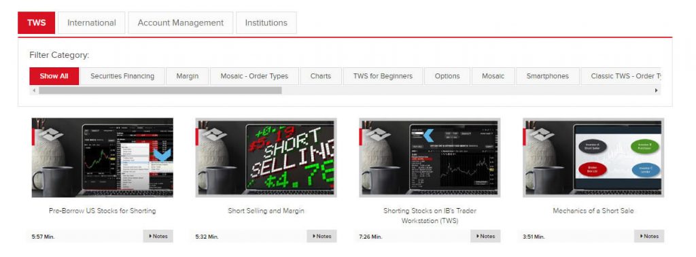
Task: Filter by Classic TWS - Order Types
Action: coord(621,76)
